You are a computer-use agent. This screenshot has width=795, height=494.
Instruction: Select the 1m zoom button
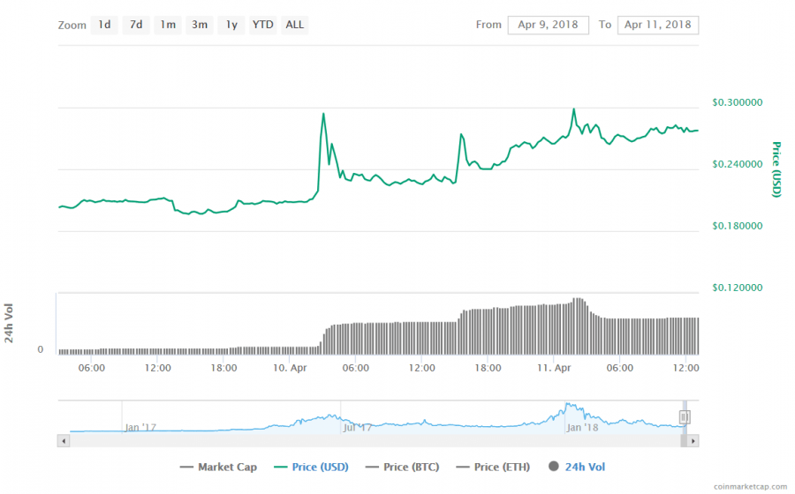168,25
